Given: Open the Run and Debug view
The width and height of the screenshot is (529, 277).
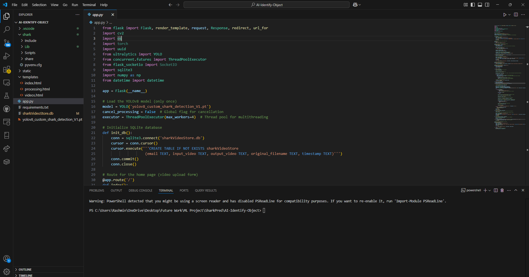Looking at the screenshot, I should [7, 56].
